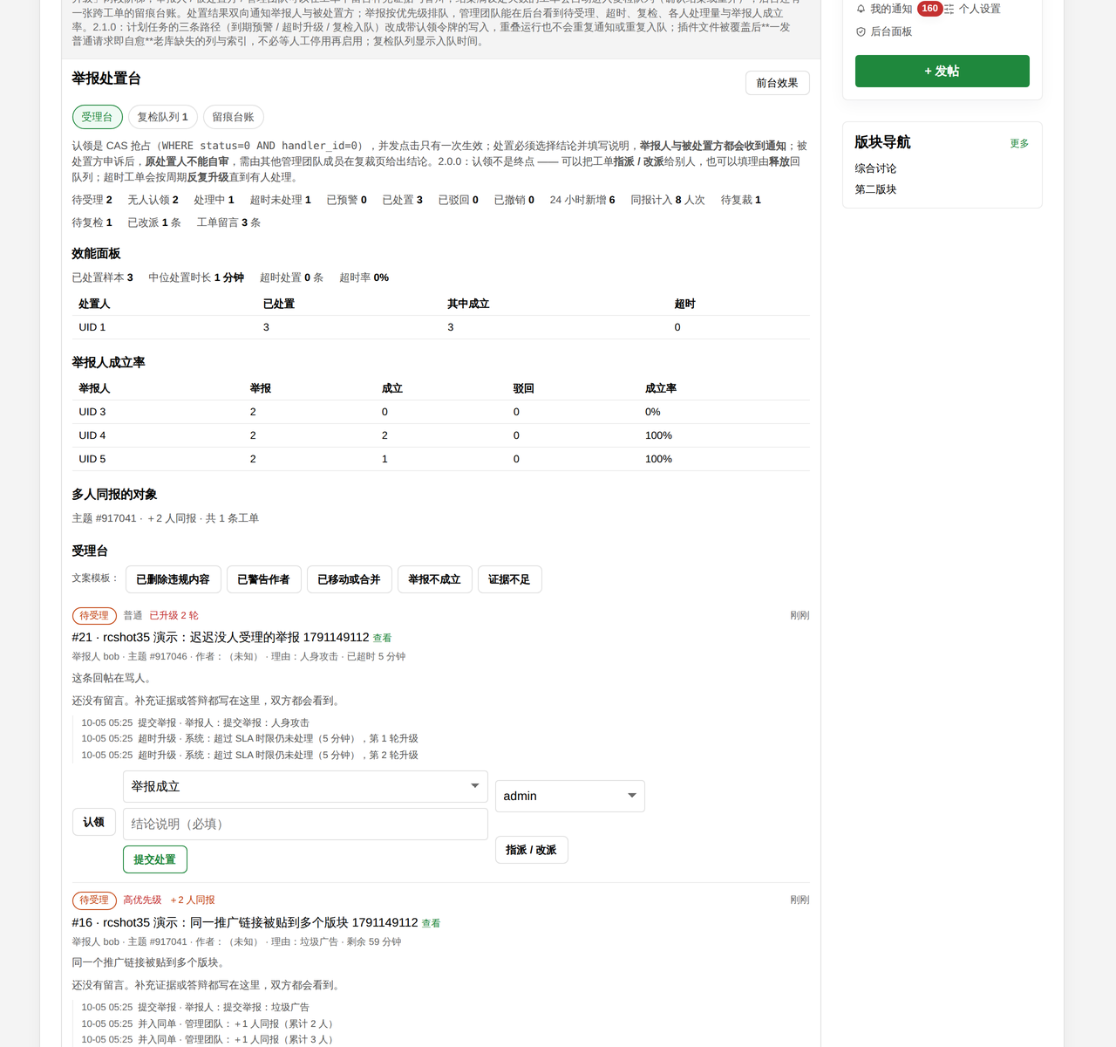Click the UID 1 cell in 效能面板

click(92, 327)
